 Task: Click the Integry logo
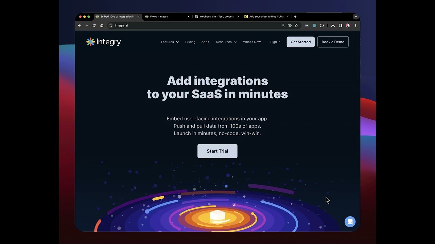click(104, 42)
